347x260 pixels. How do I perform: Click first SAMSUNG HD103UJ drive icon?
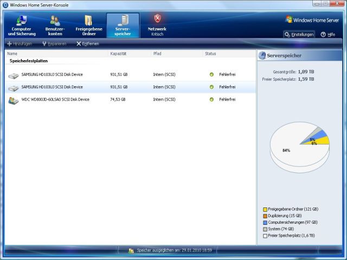coord(14,76)
